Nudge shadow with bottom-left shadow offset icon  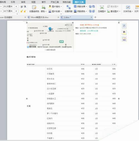[x=90, y=11]
